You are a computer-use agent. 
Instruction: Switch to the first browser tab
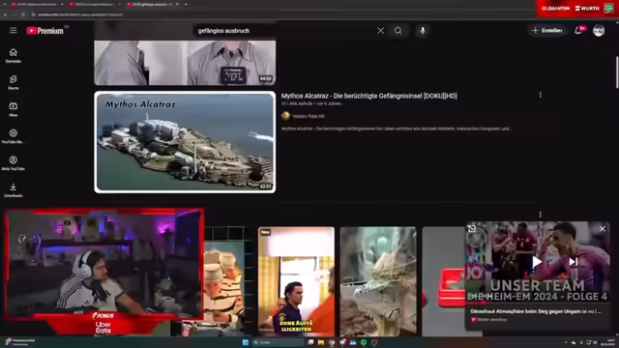click(37, 4)
